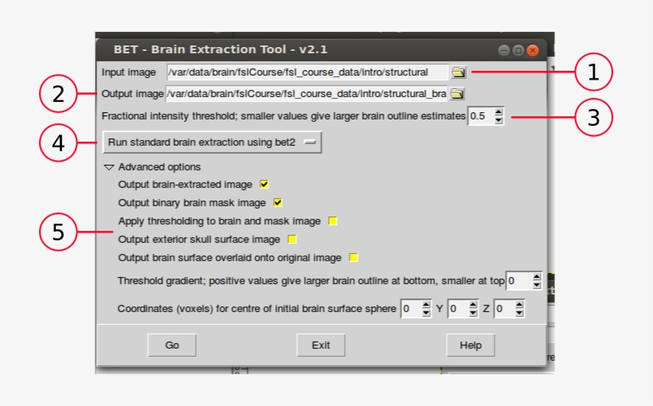The width and height of the screenshot is (653, 406).
Task: Increase the X coordinate spinner value
Action: (427, 304)
